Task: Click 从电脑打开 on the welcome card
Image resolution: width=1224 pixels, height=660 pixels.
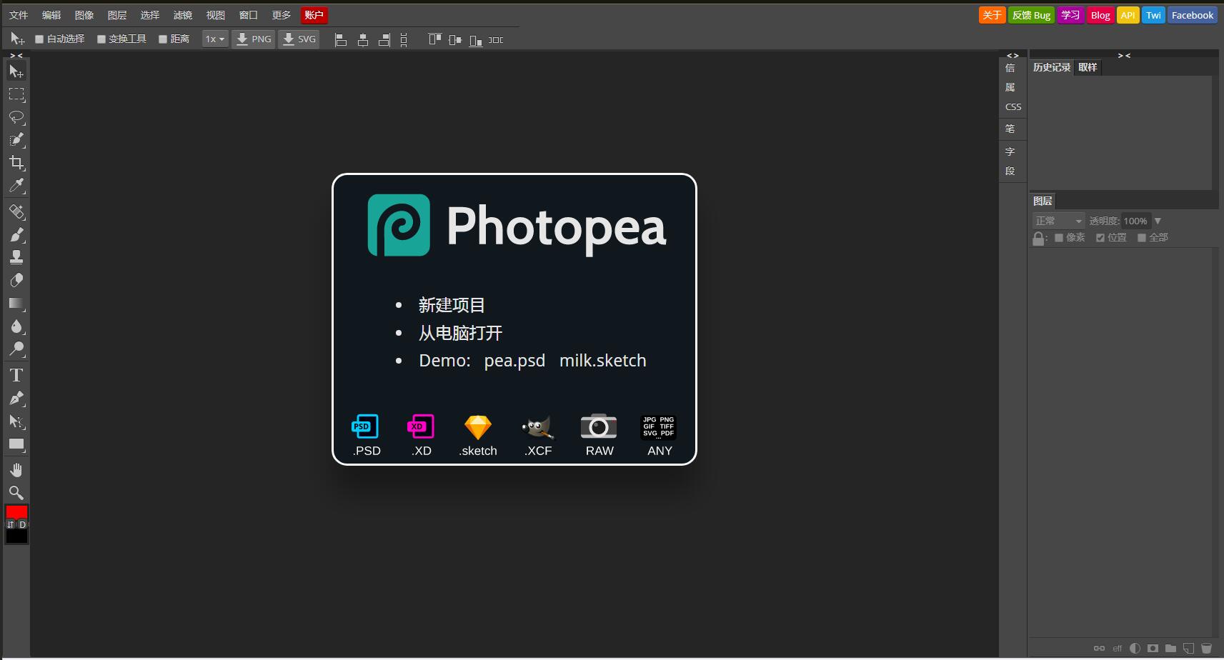Action: coord(460,333)
